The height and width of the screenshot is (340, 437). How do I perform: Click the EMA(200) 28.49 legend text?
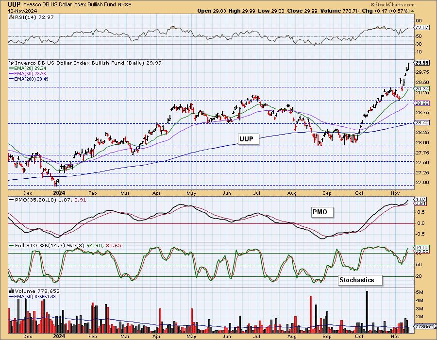(x=31, y=79)
